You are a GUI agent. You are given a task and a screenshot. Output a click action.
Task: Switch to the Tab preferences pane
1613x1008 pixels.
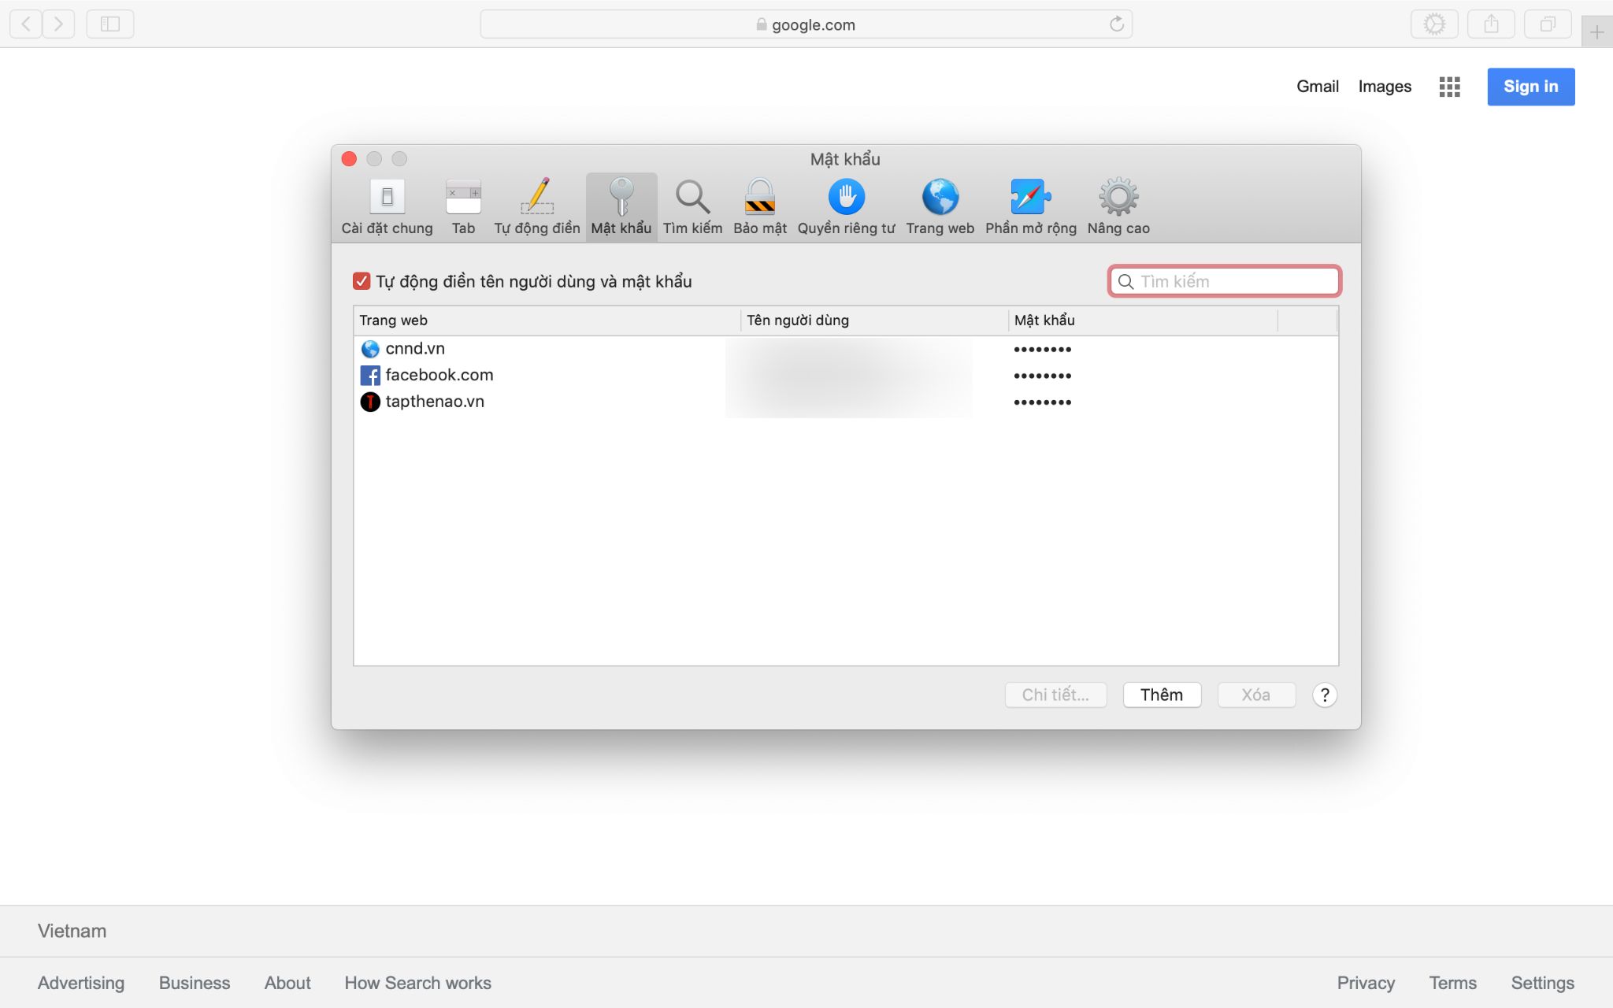[x=463, y=206]
